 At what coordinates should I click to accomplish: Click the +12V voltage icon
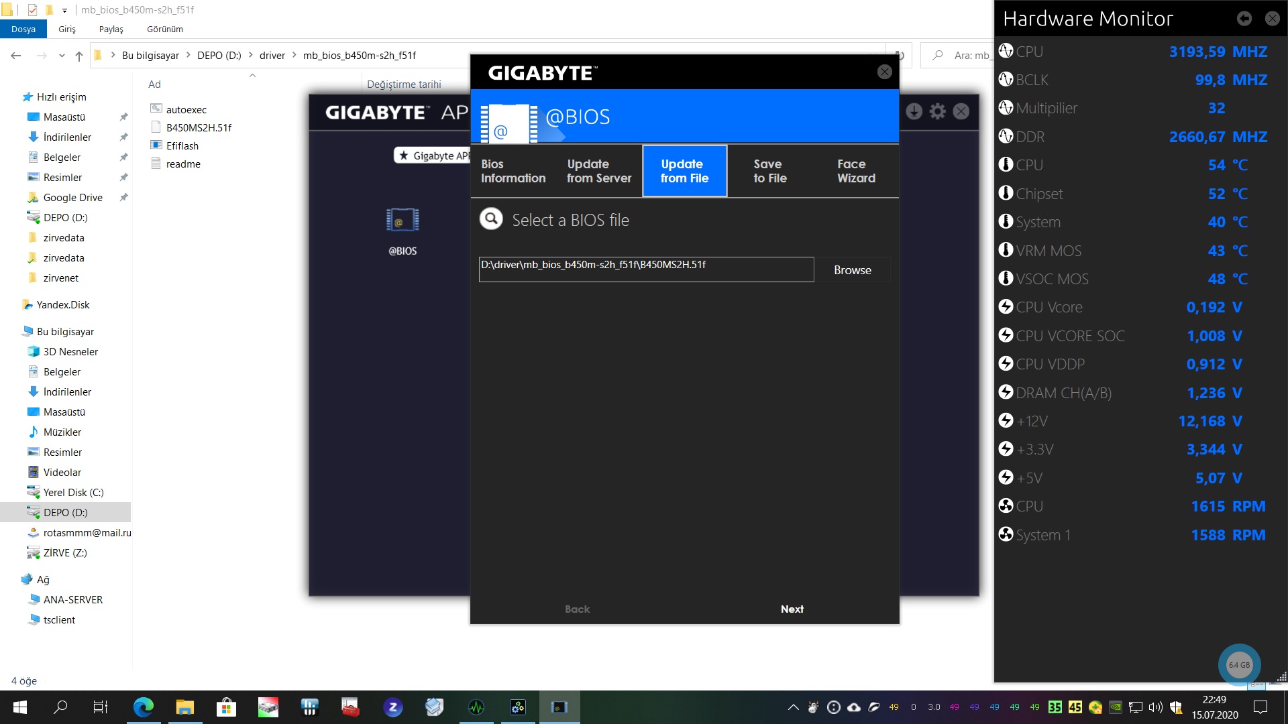(x=1006, y=420)
